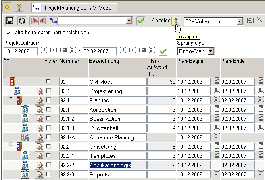This screenshot has width=265, height=180.
Task: Click the milestone icon for Abnahme Planung
Action: tap(25, 138)
